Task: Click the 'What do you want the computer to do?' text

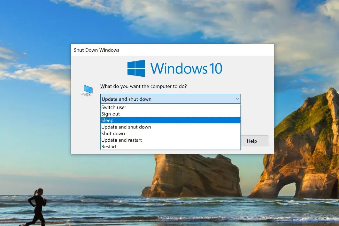Action: coord(143,86)
